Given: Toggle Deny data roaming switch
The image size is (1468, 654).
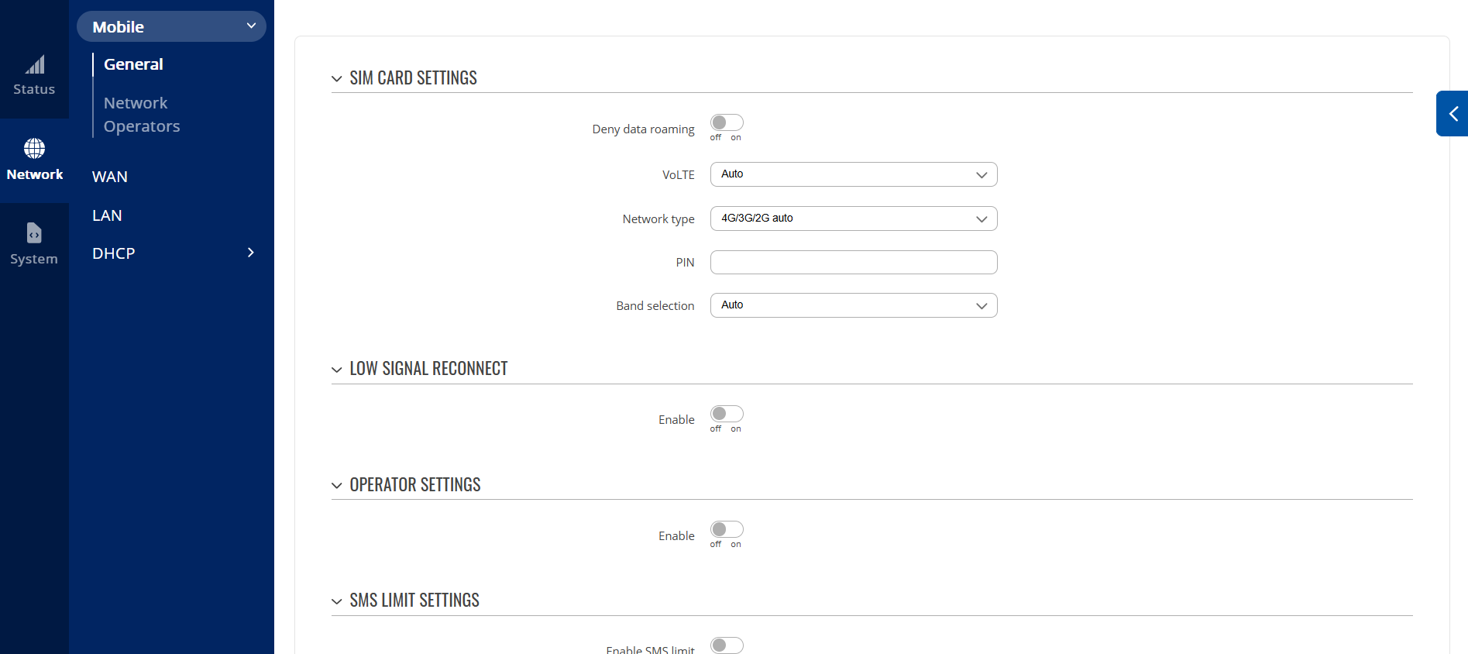Looking at the screenshot, I should pyautogui.click(x=727, y=123).
